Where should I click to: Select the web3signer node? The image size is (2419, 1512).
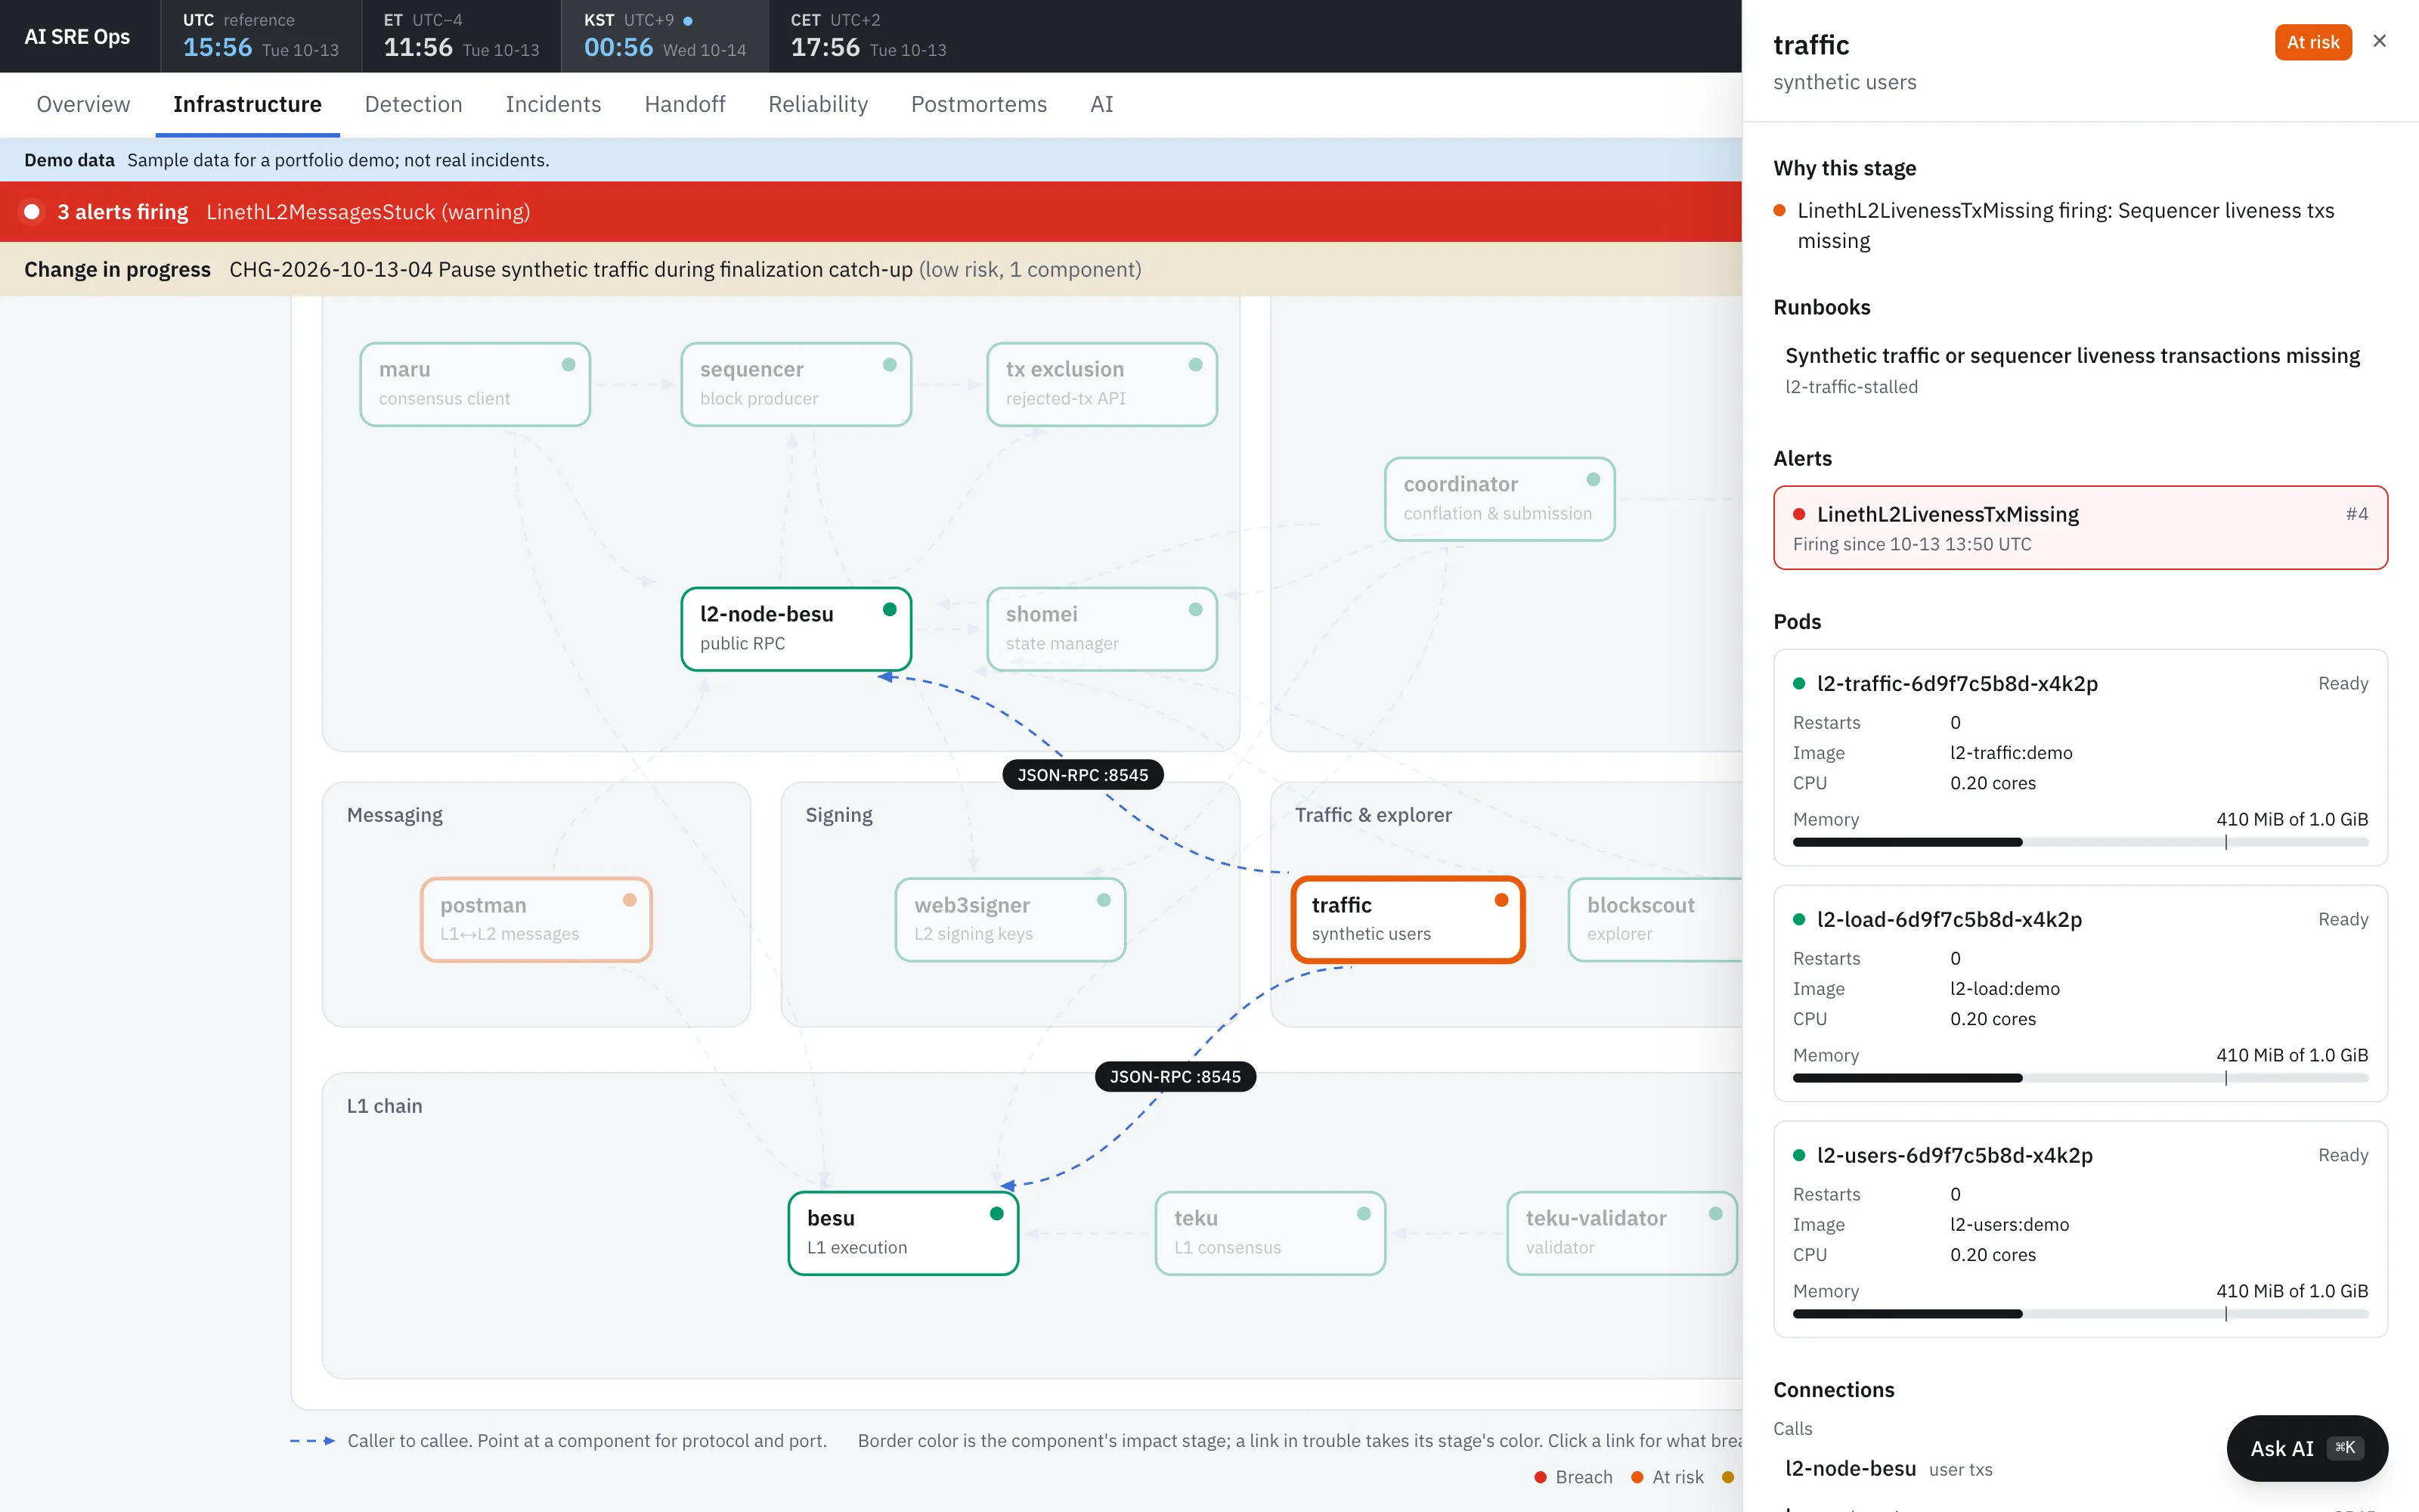(x=1010, y=920)
